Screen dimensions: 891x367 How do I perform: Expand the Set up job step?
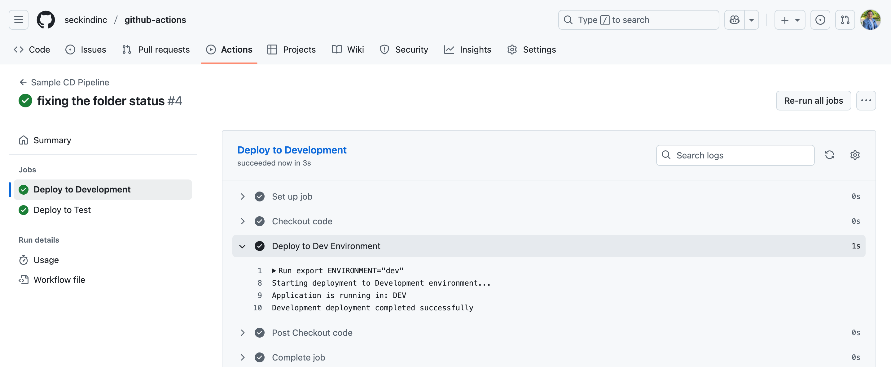[243, 196]
